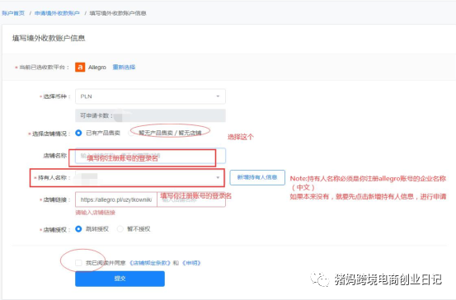Go to 账户首页 breadcrumb link
This screenshot has width=456, height=300.
coord(13,13)
